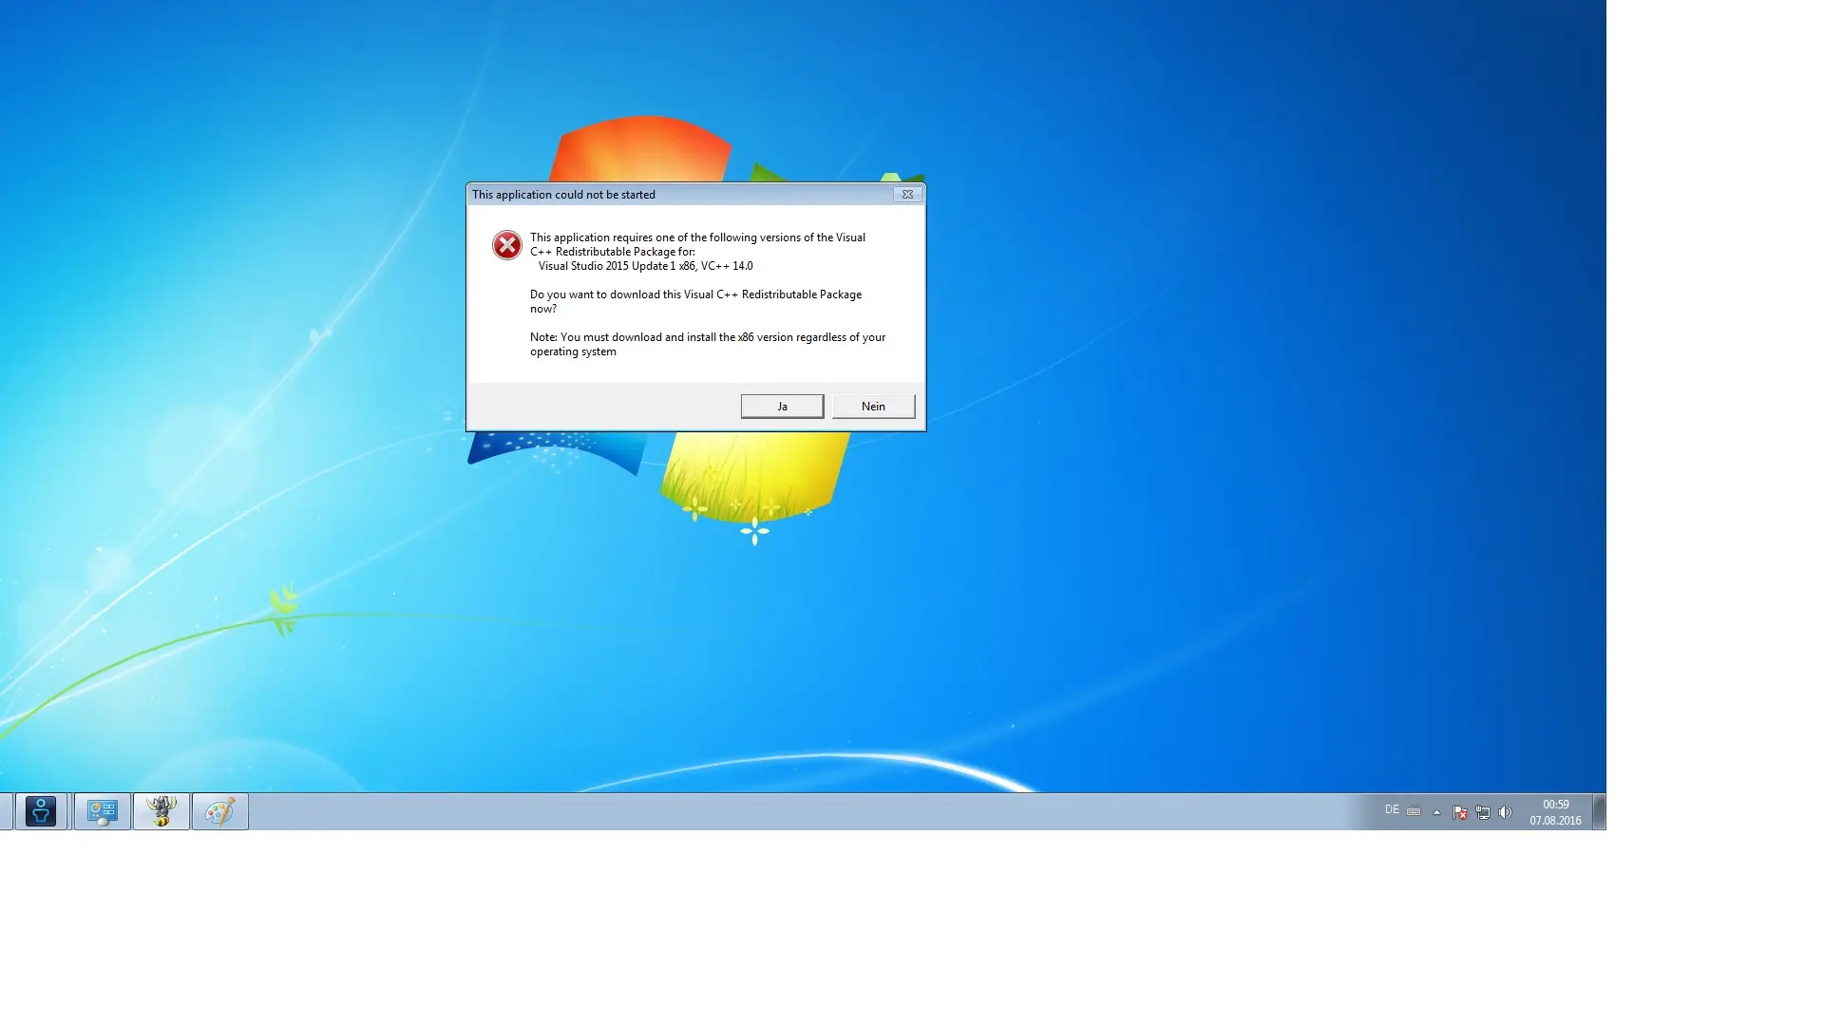Show hidden tray icons with the arrow
This screenshot has width=1824, height=1026.
point(1436,812)
